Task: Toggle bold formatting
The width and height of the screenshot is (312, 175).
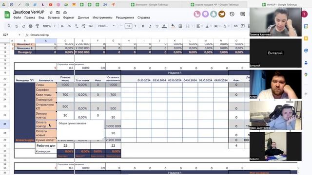Action: coord(143,26)
